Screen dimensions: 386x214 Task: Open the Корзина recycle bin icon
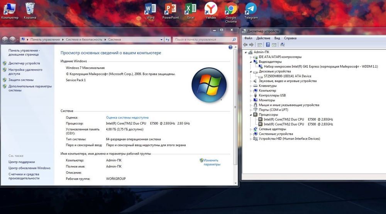click(30, 8)
